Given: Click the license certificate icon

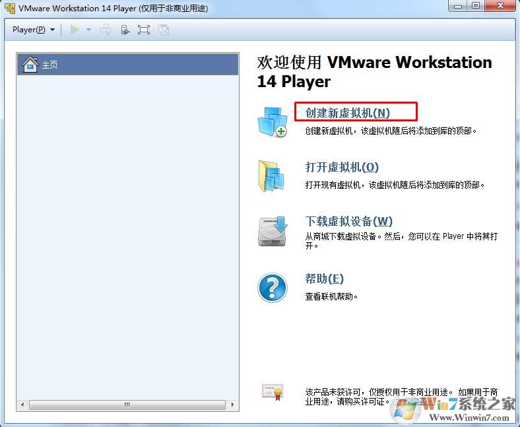Looking at the screenshot, I should coord(272,392).
